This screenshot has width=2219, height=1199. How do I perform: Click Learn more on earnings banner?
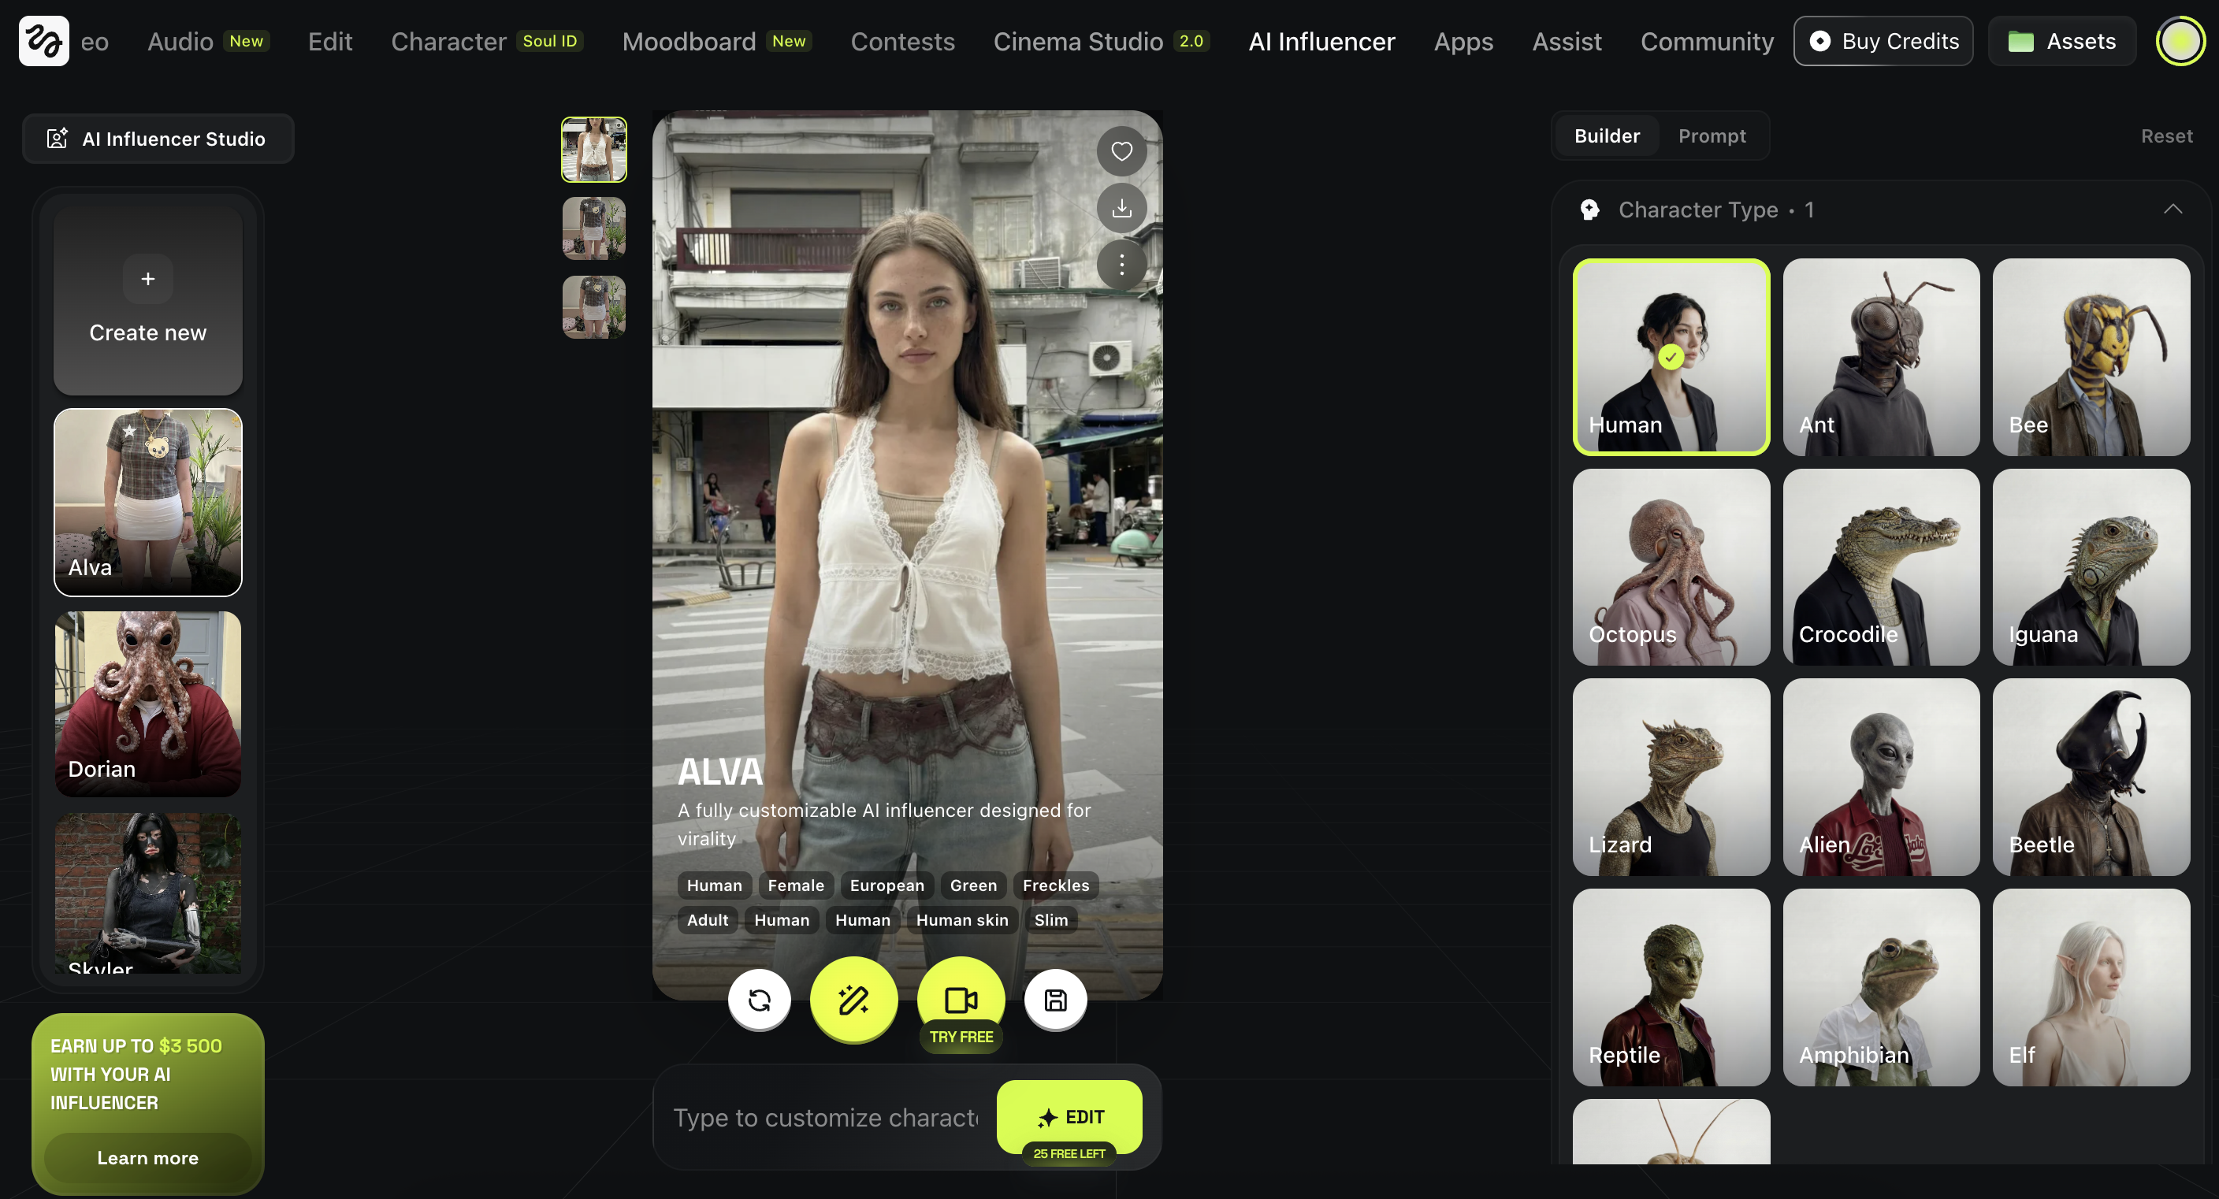[x=147, y=1158]
